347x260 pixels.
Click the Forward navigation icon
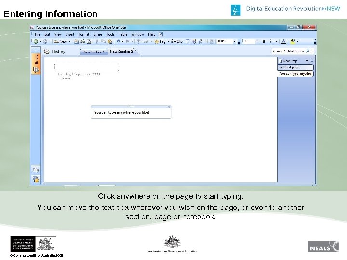coord(45,41)
